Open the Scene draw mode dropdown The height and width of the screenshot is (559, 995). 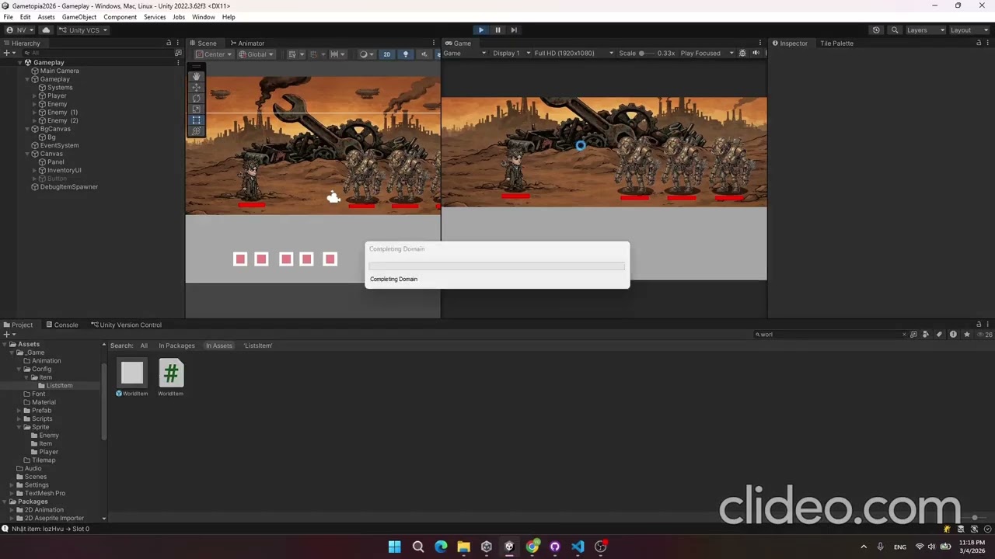coord(365,54)
